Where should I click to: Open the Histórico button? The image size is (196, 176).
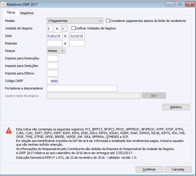tap(176, 107)
